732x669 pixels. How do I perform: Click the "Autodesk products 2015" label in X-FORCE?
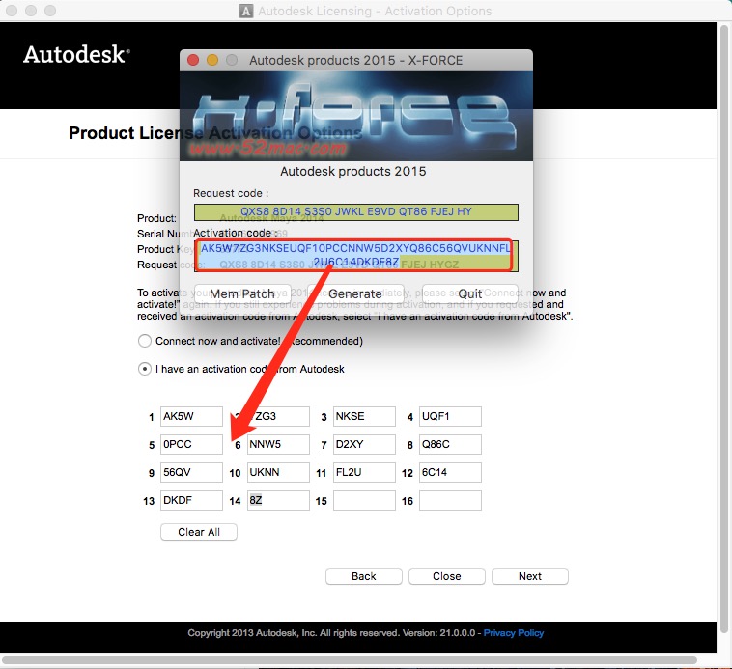(352, 171)
